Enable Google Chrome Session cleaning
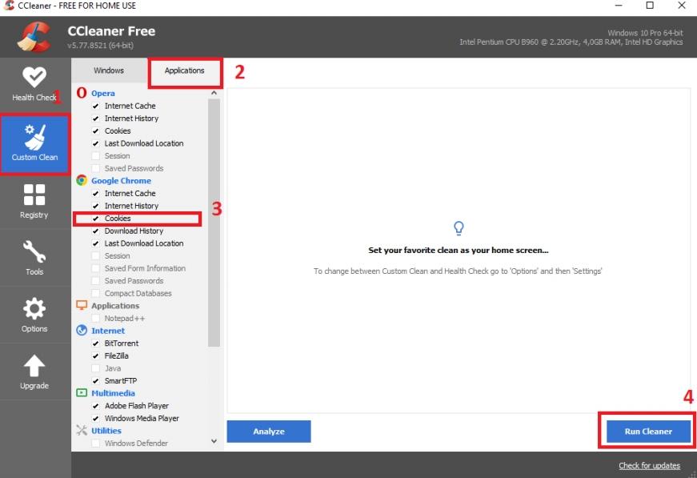Viewport: 697px width, 478px height. pyautogui.click(x=95, y=255)
